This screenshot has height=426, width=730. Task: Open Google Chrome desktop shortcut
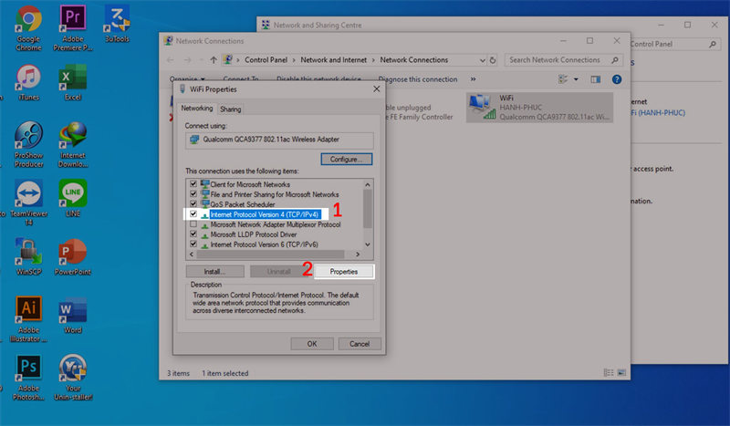(x=28, y=28)
